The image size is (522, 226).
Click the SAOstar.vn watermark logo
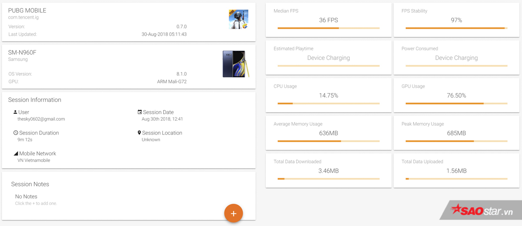pos(482,211)
